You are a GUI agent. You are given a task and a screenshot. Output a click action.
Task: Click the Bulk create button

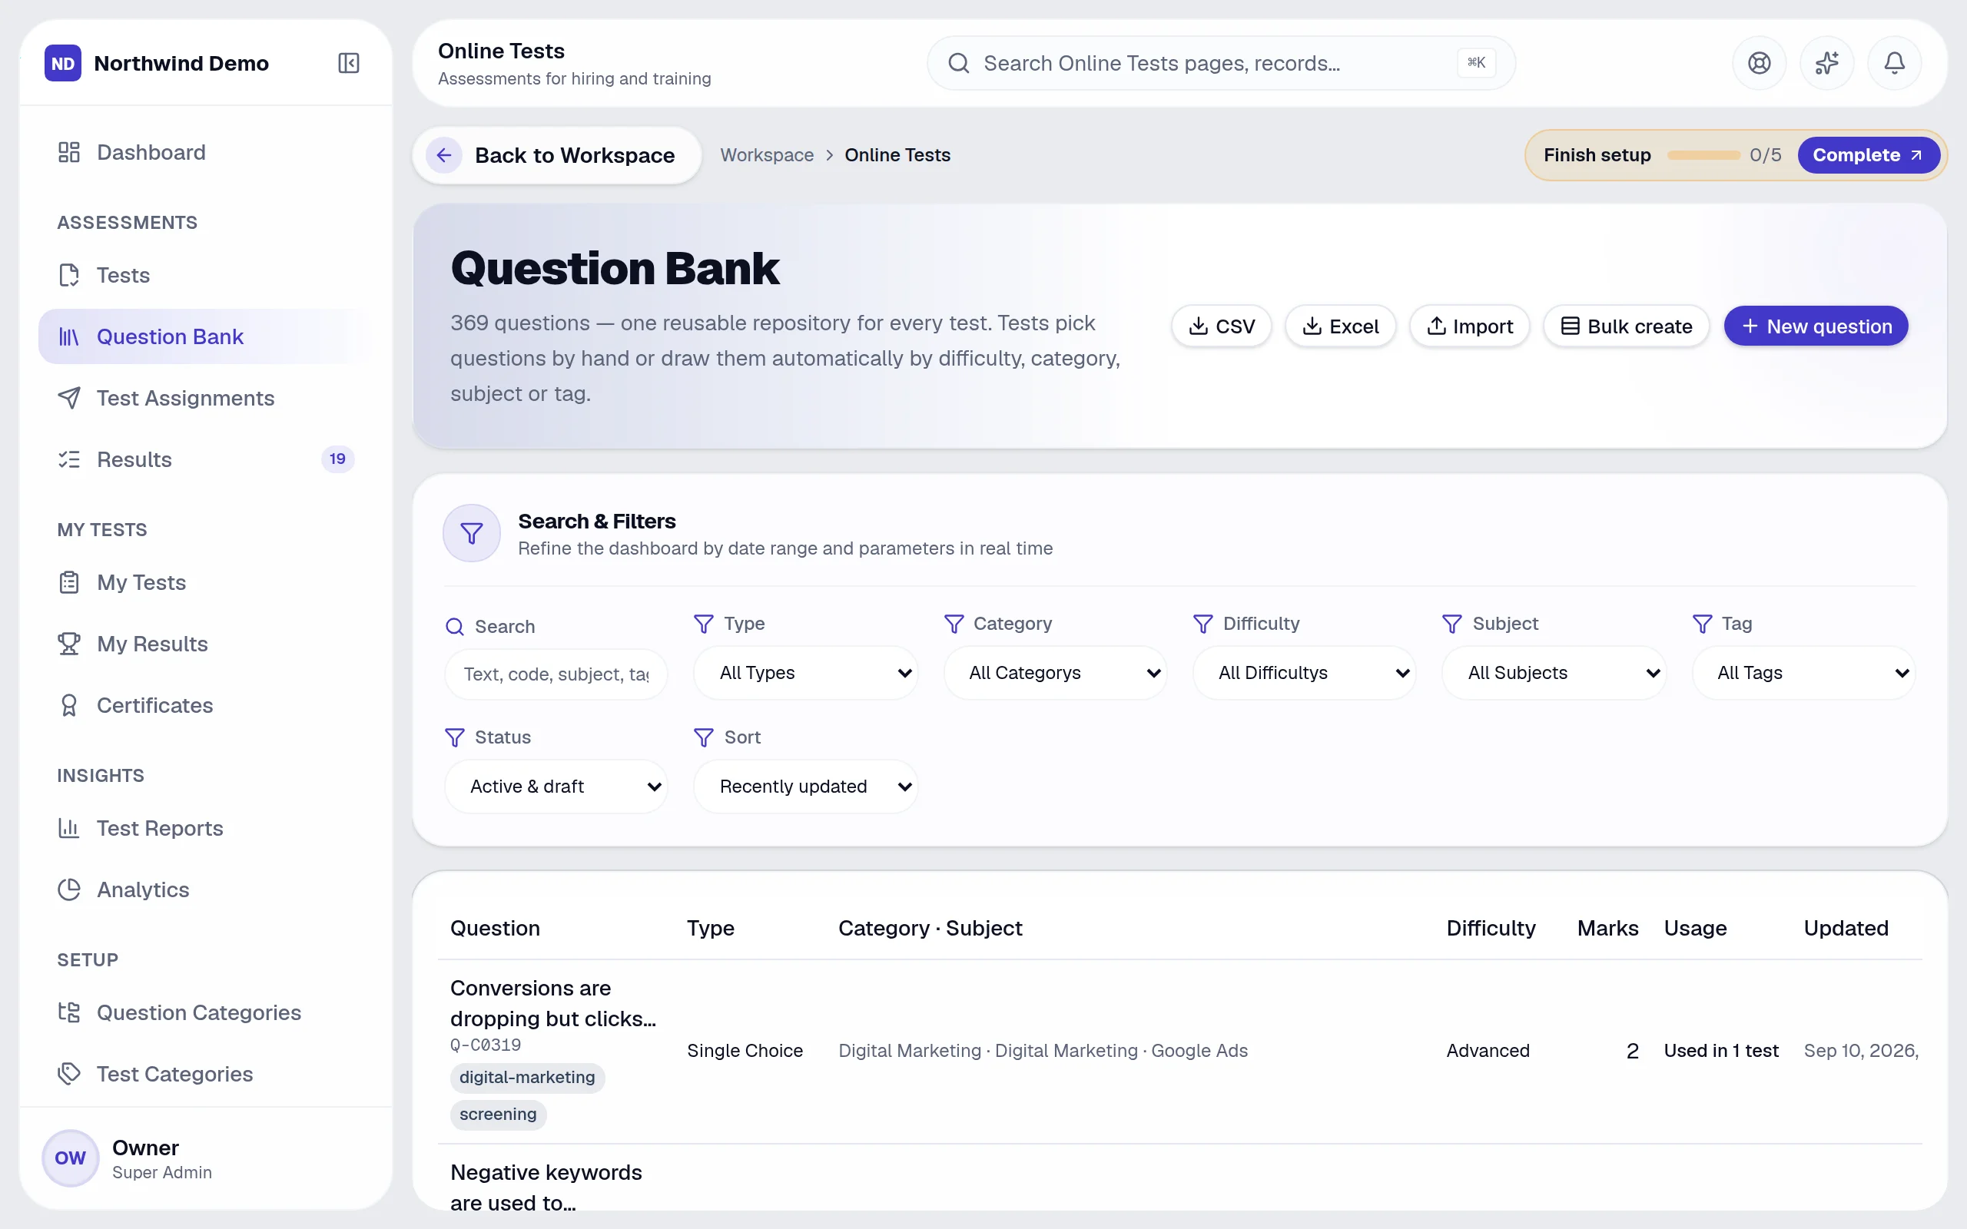(1627, 326)
